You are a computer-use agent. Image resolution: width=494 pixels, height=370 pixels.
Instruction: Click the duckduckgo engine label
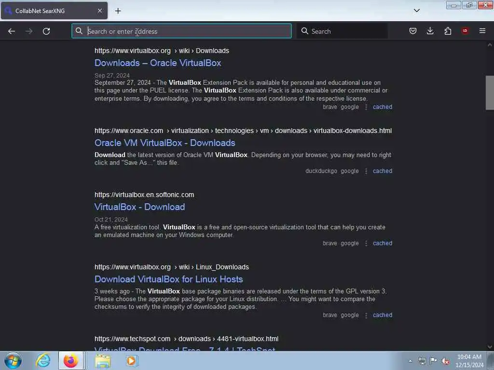coord(321,171)
